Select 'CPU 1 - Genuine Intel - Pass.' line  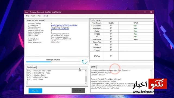pyautogui.click(x=39, y=71)
